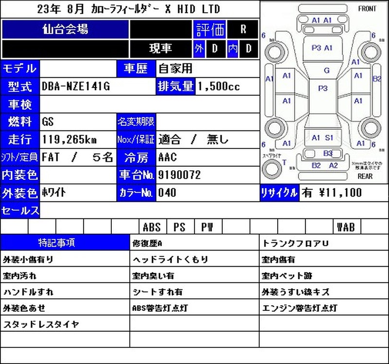
Task: Click the 外 exterior grade label
Action: pyautogui.click(x=199, y=48)
